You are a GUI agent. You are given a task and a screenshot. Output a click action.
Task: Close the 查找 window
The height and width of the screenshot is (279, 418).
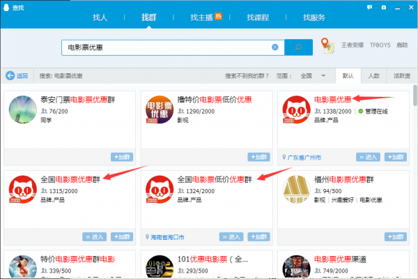(411, 8)
